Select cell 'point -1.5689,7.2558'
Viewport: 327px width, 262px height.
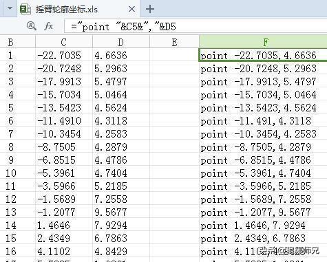point(263,199)
